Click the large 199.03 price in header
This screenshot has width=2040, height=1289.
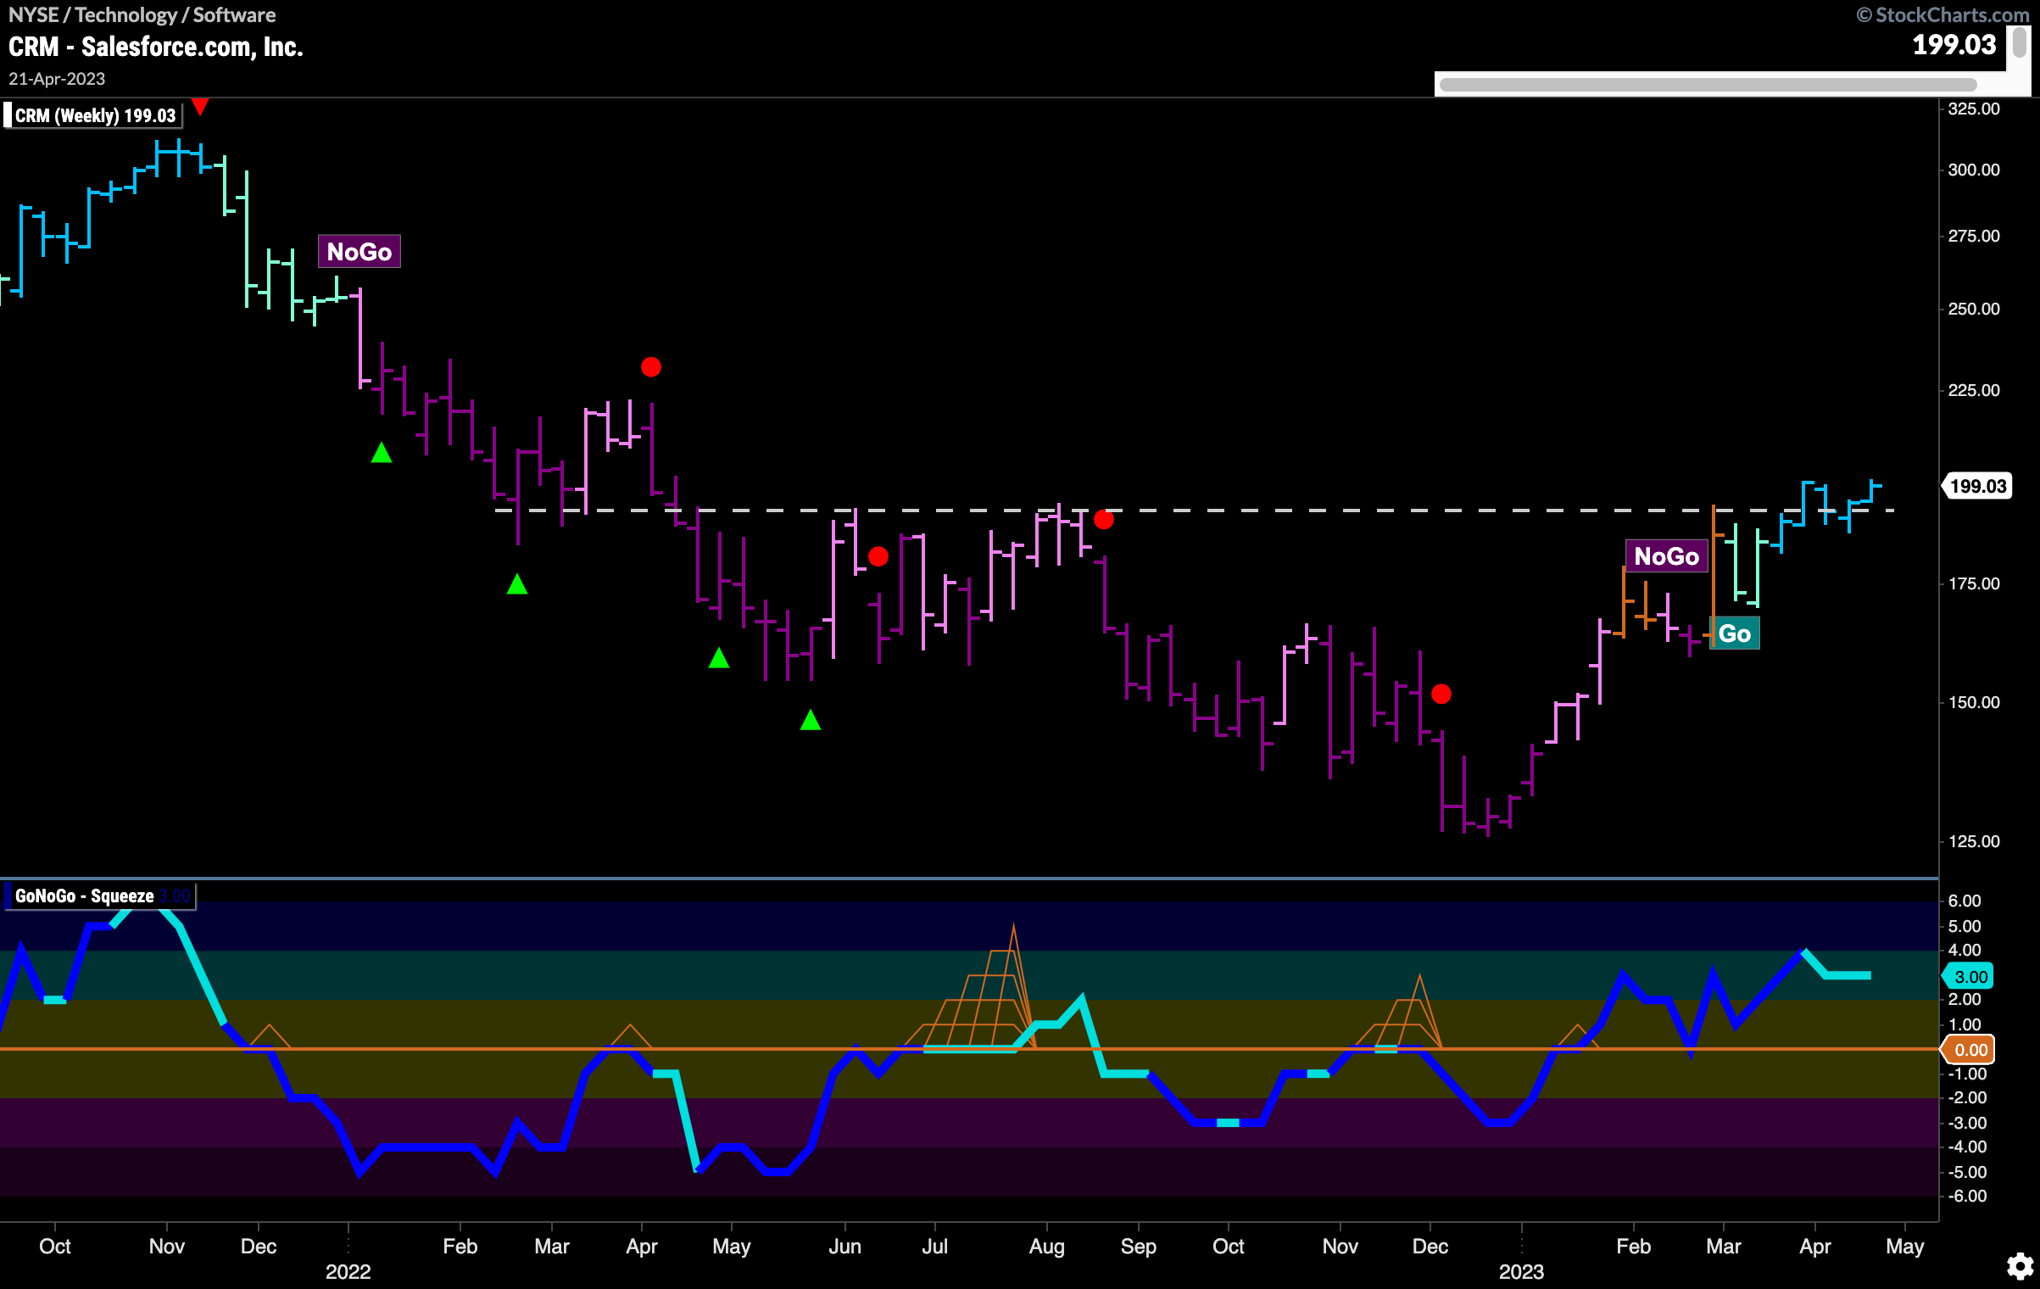coord(1954,45)
